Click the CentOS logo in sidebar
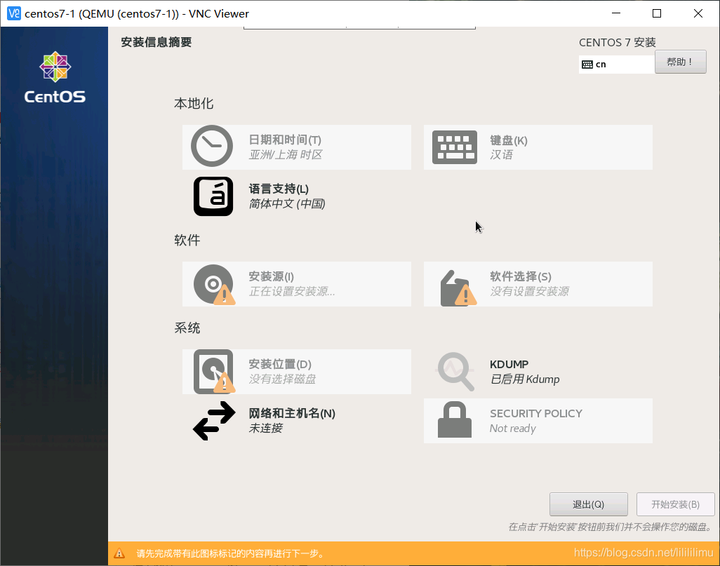 [x=55, y=77]
